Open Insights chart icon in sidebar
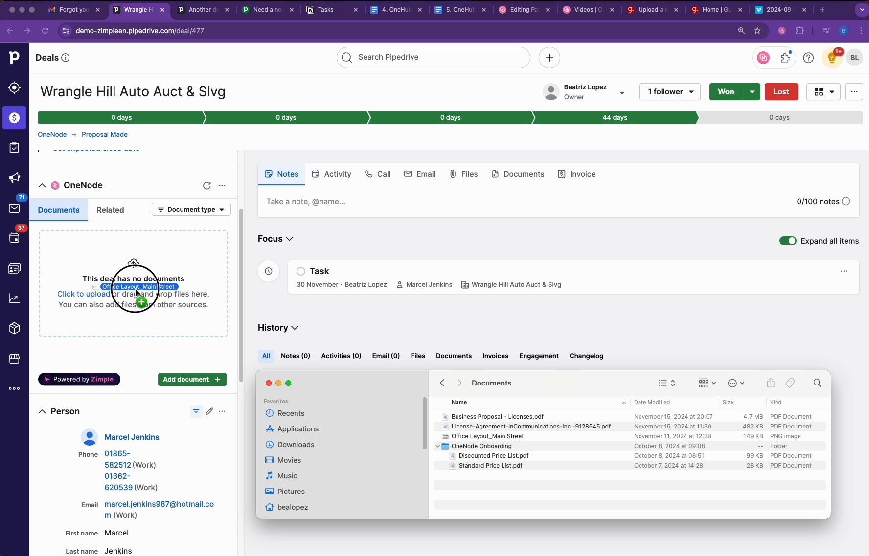869x556 pixels. pyautogui.click(x=14, y=299)
